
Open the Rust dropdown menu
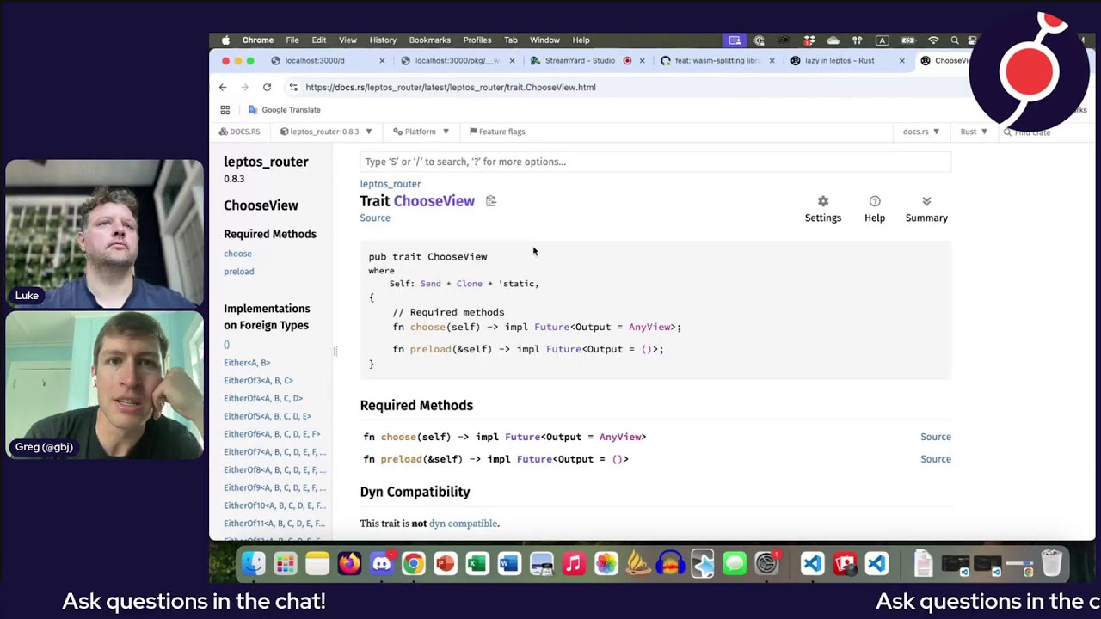tap(974, 132)
